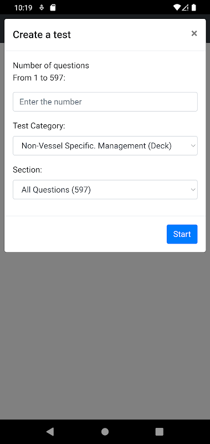Click chevron arrow on Non-Vessel Specific dropdown

pyautogui.click(x=193, y=146)
